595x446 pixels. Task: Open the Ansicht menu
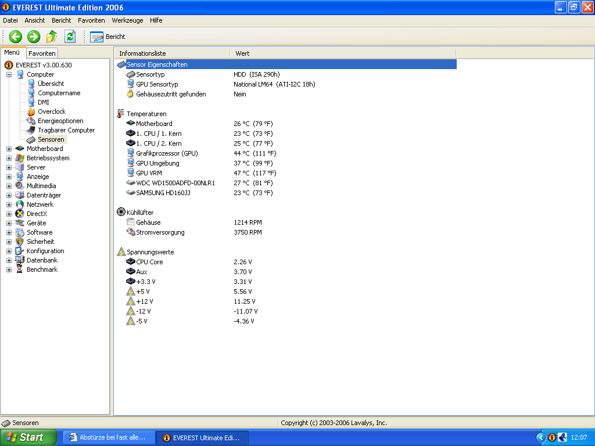click(34, 20)
